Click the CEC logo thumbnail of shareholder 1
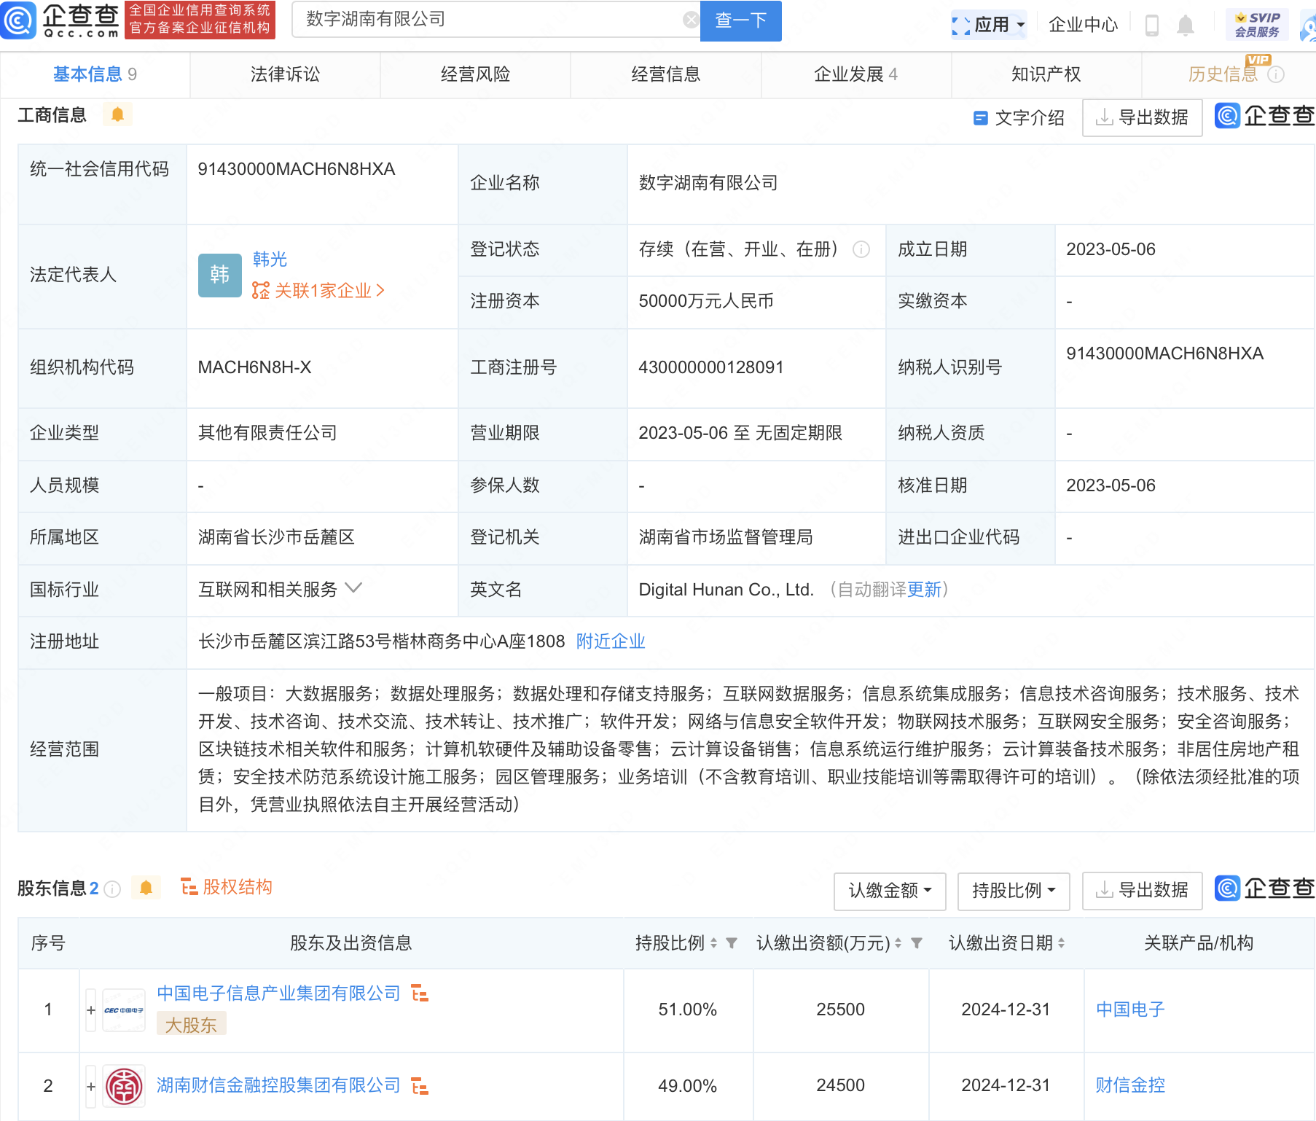Image resolution: width=1316 pixels, height=1121 pixels. coord(124,1010)
